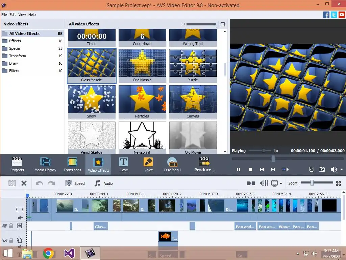Switch preview to full screen
Image resolution: width=346 pixels, height=260 pixels.
coord(311,169)
